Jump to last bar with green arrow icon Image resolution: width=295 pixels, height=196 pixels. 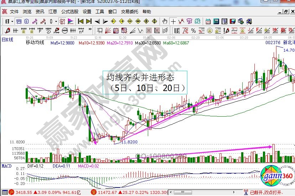click(x=88, y=21)
